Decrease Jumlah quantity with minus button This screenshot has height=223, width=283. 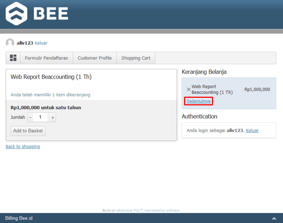click(x=30, y=118)
